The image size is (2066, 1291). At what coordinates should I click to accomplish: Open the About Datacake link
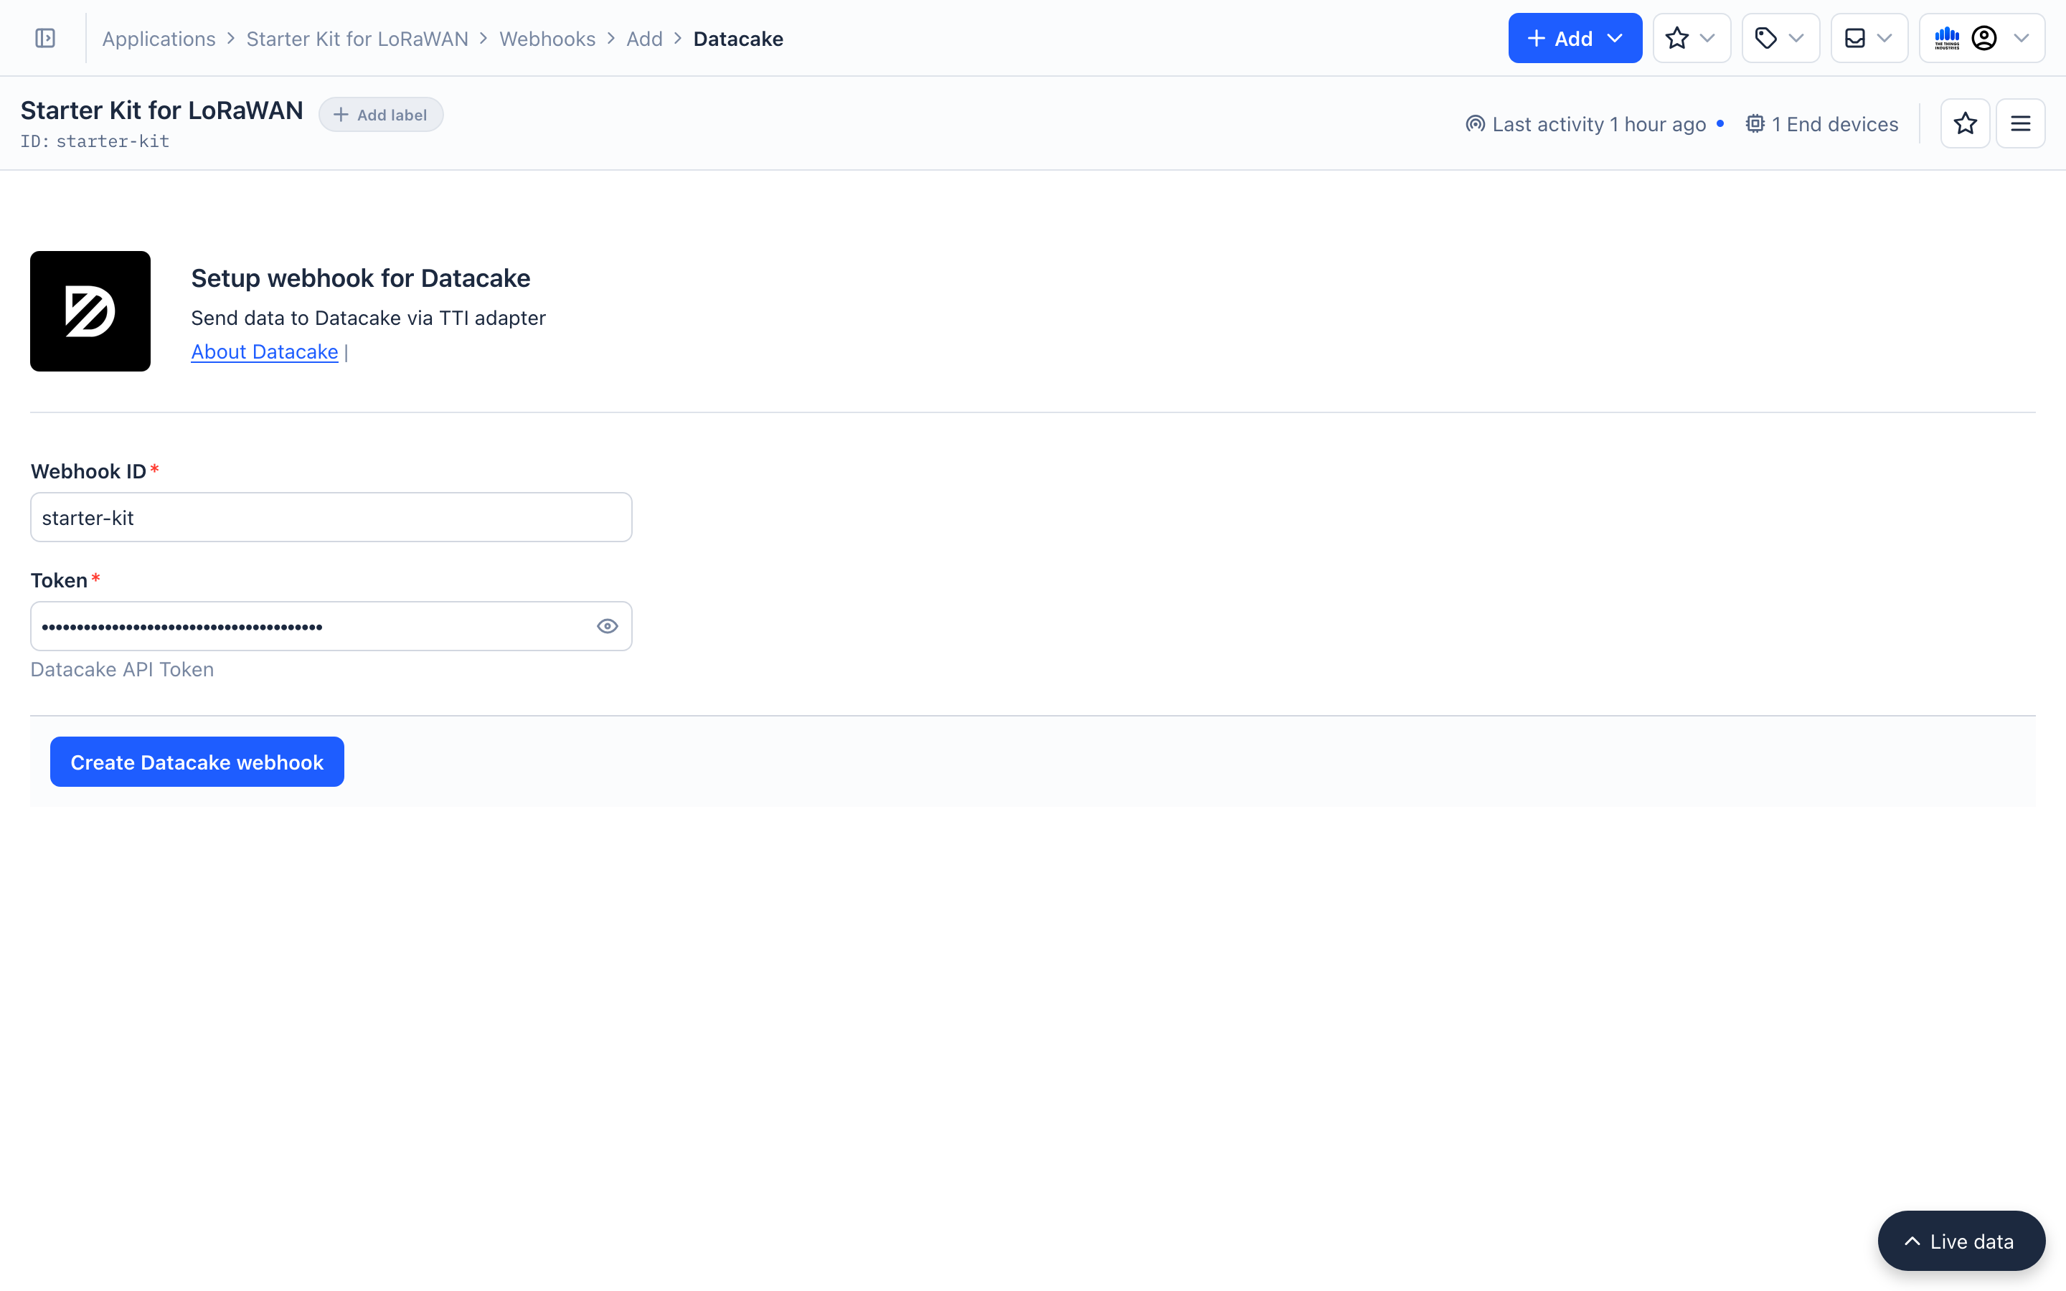265,351
